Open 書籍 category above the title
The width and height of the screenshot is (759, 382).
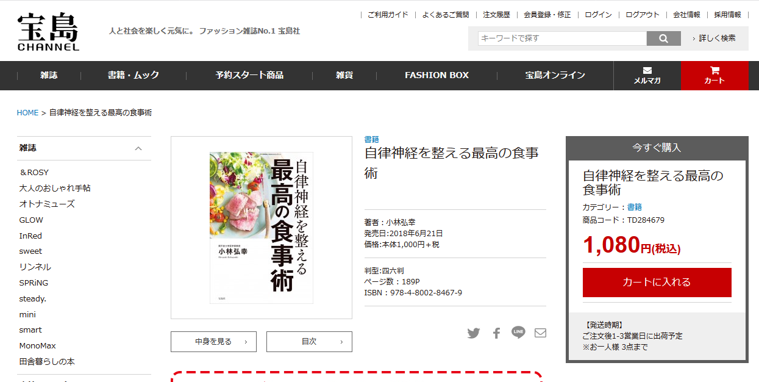371,140
